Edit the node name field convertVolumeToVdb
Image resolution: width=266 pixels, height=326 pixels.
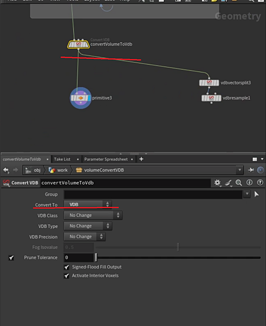pyautogui.click(x=125, y=183)
